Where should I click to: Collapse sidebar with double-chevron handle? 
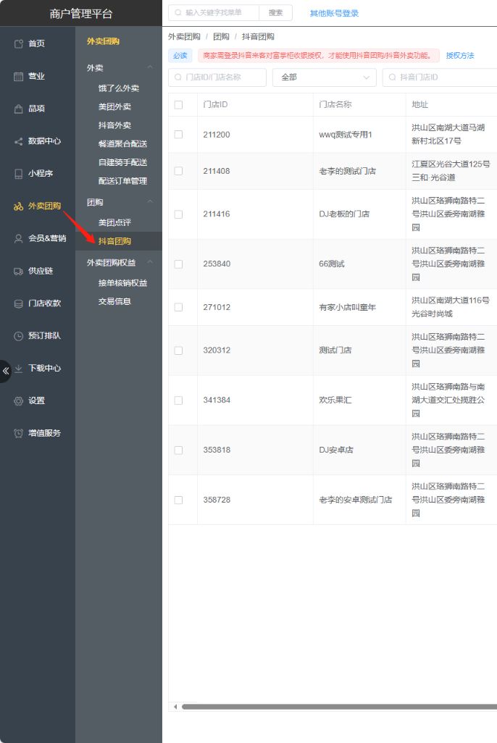[5, 371]
